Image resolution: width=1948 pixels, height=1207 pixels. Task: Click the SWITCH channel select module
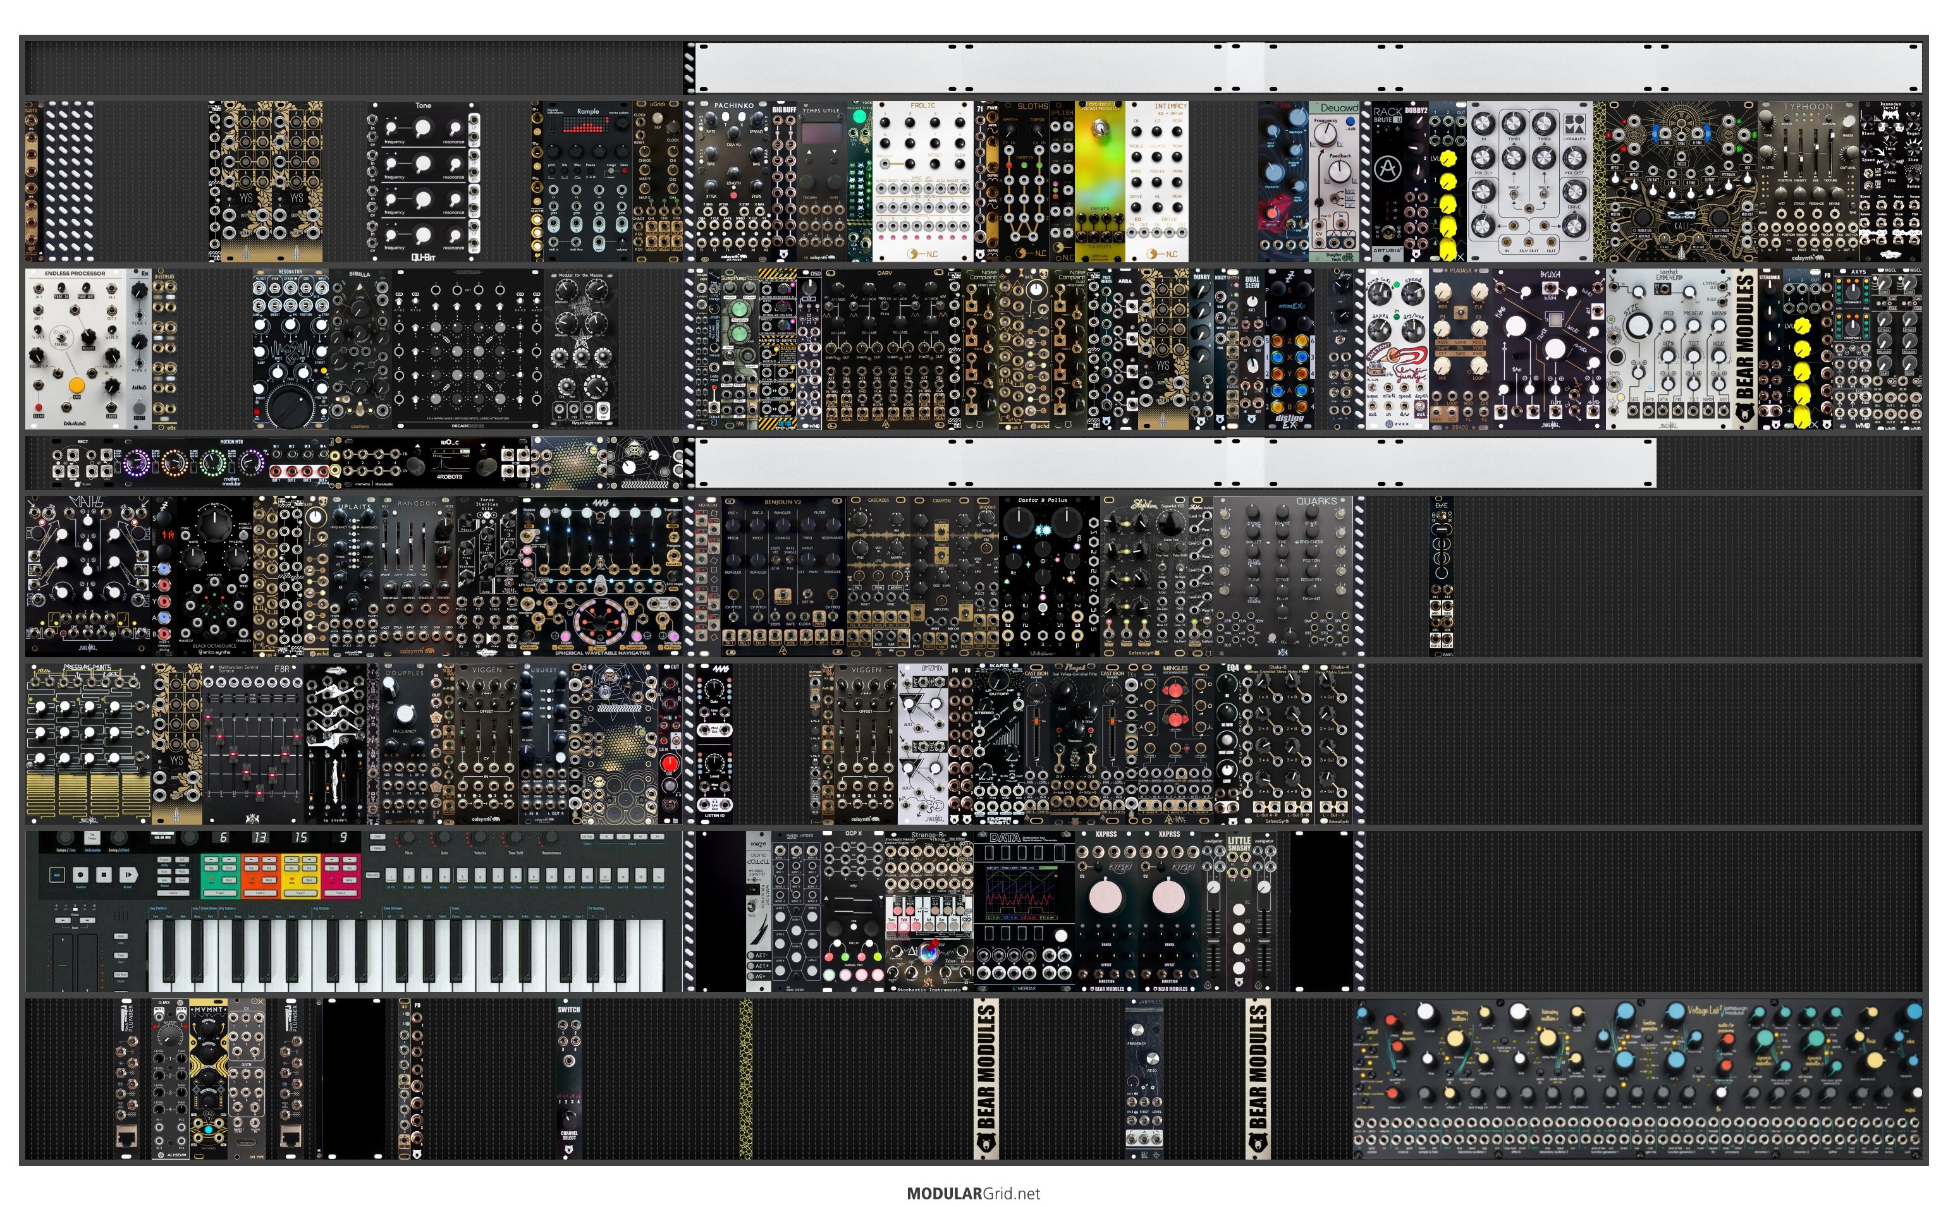(568, 1079)
